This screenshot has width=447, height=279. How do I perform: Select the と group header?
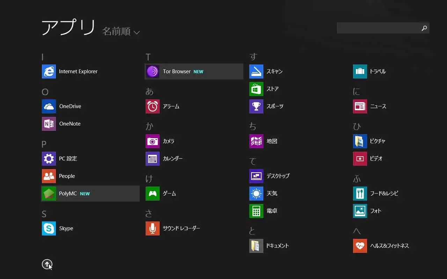pyautogui.click(x=252, y=231)
